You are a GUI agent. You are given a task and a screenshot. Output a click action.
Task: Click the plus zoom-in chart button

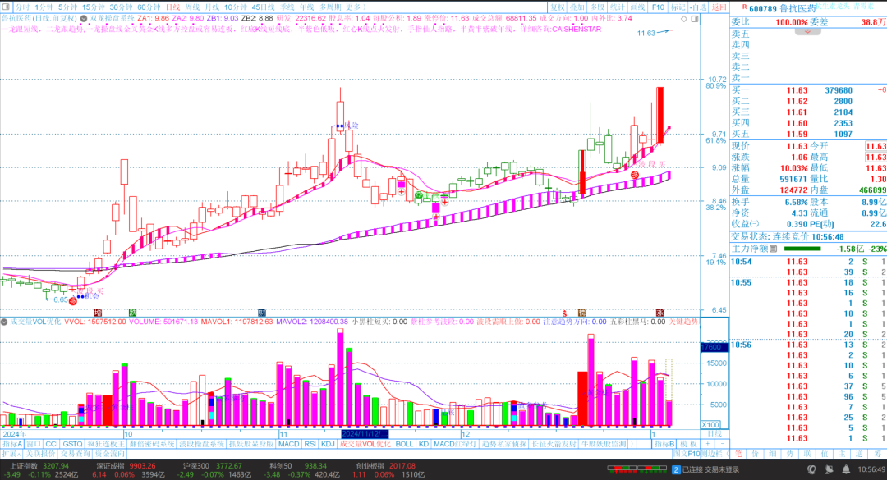coord(708,443)
